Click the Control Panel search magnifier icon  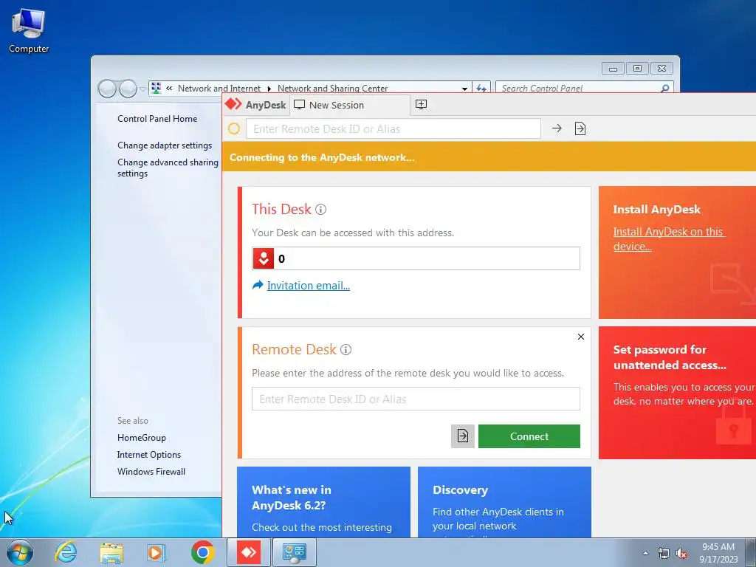click(x=665, y=89)
